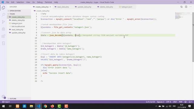Close the create_data.php tab
Screen dimensions: 194x109
pos(50,7)
